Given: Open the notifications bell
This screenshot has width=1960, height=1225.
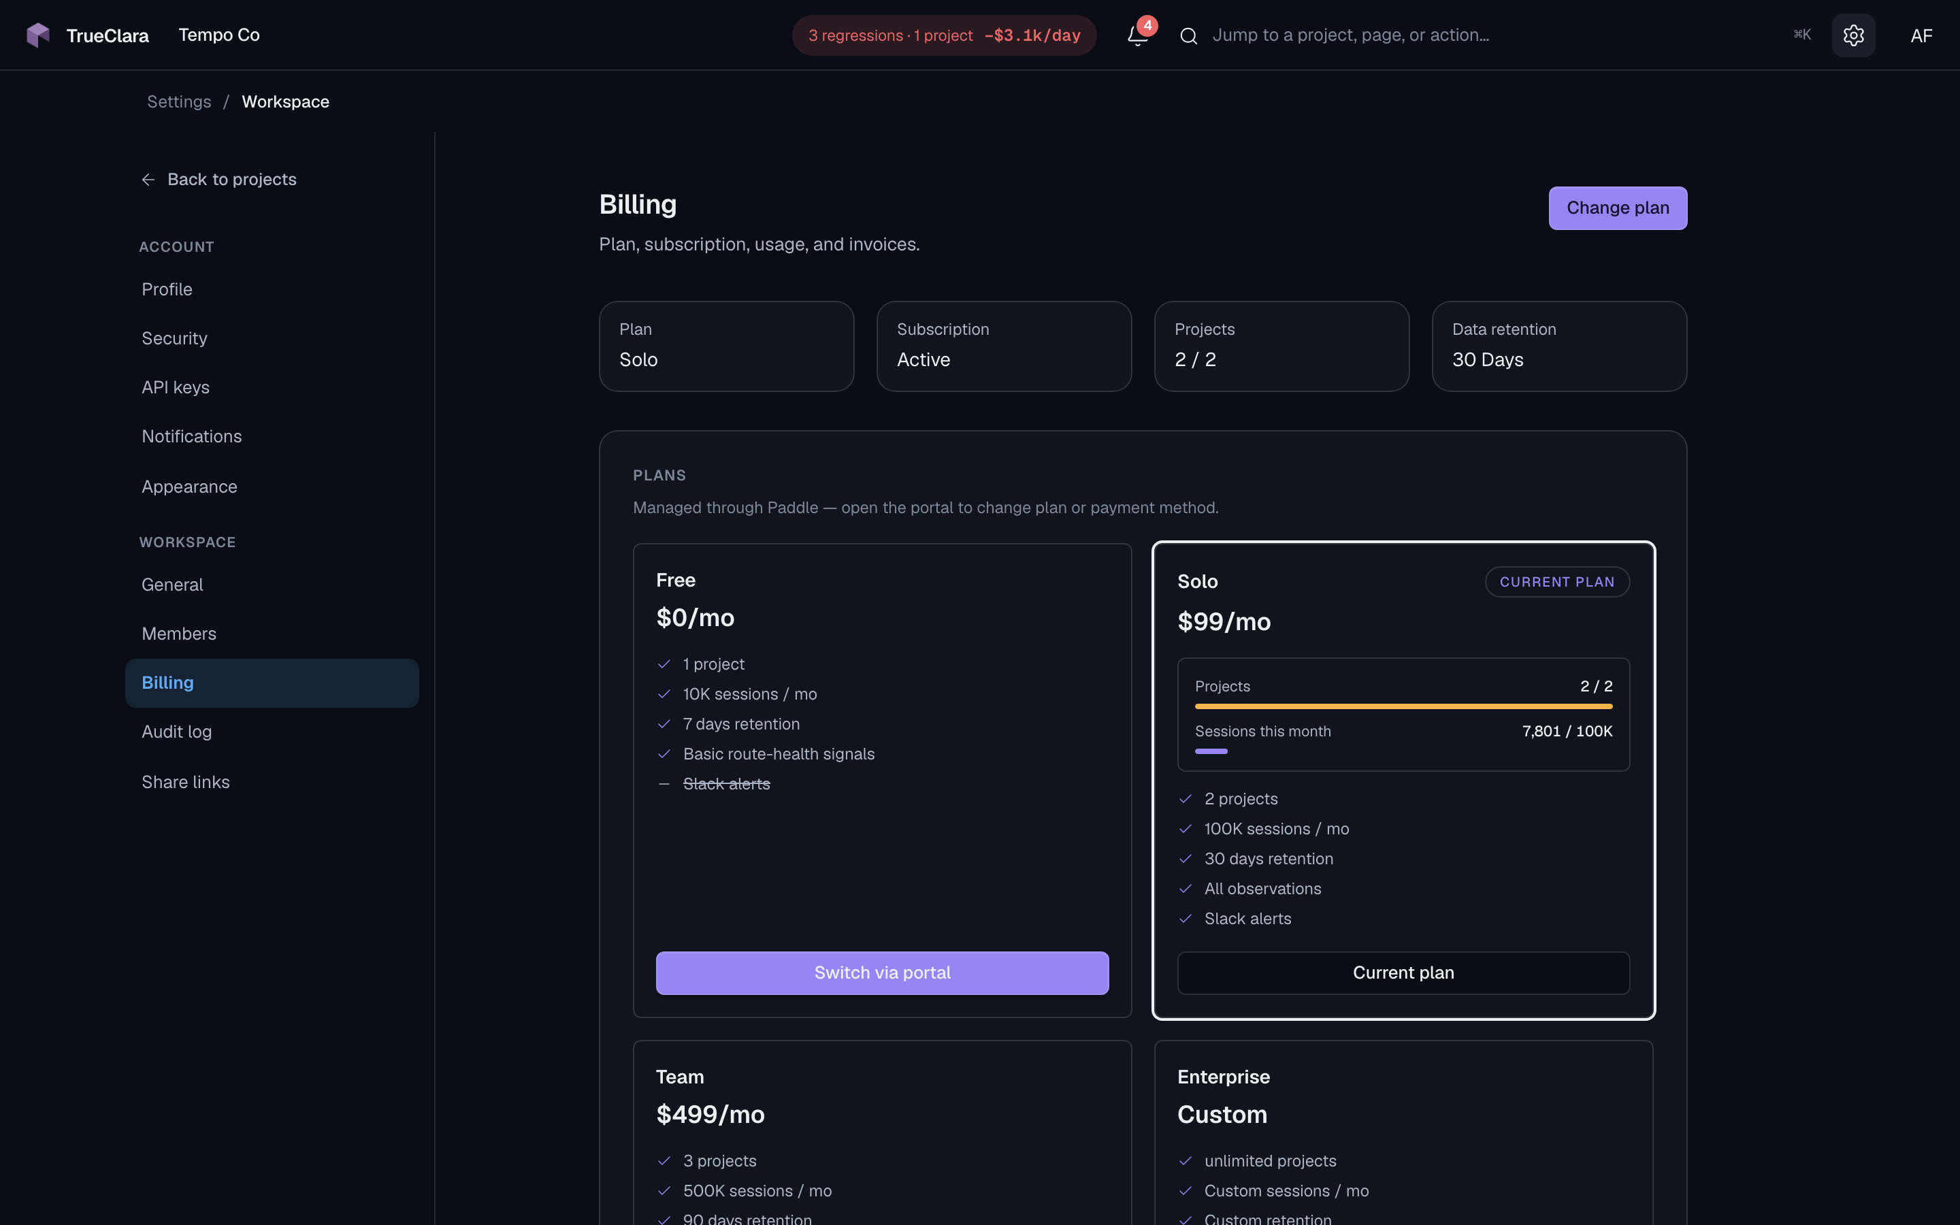Looking at the screenshot, I should (1137, 35).
